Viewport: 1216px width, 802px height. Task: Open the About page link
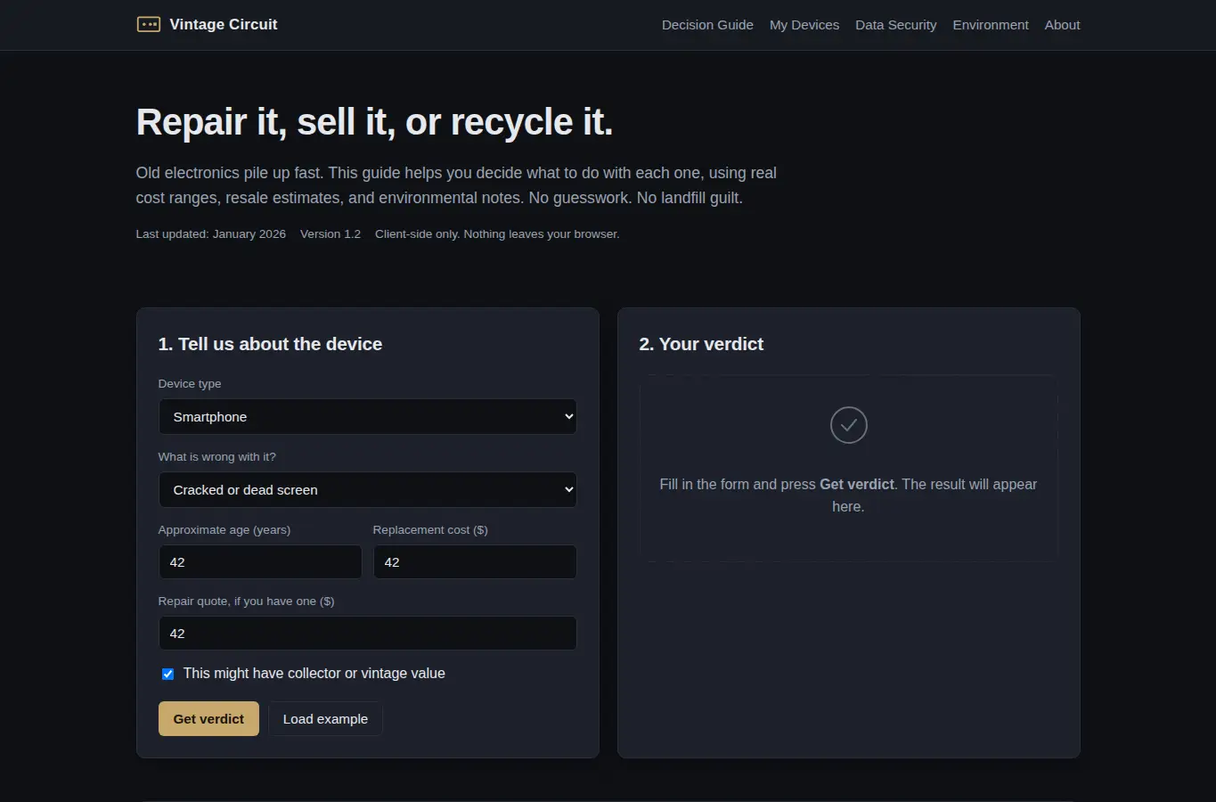(x=1062, y=25)
